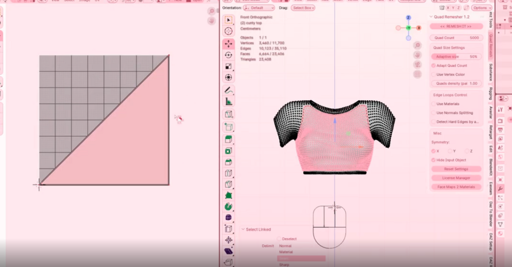Open the BlenderKit sidebar tab
512x267 pixels.
coord(491,167)
